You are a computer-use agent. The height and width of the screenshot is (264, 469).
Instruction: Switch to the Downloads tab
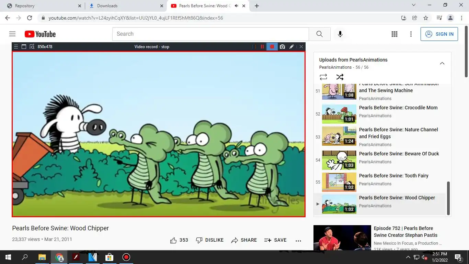tap(126, 6)
